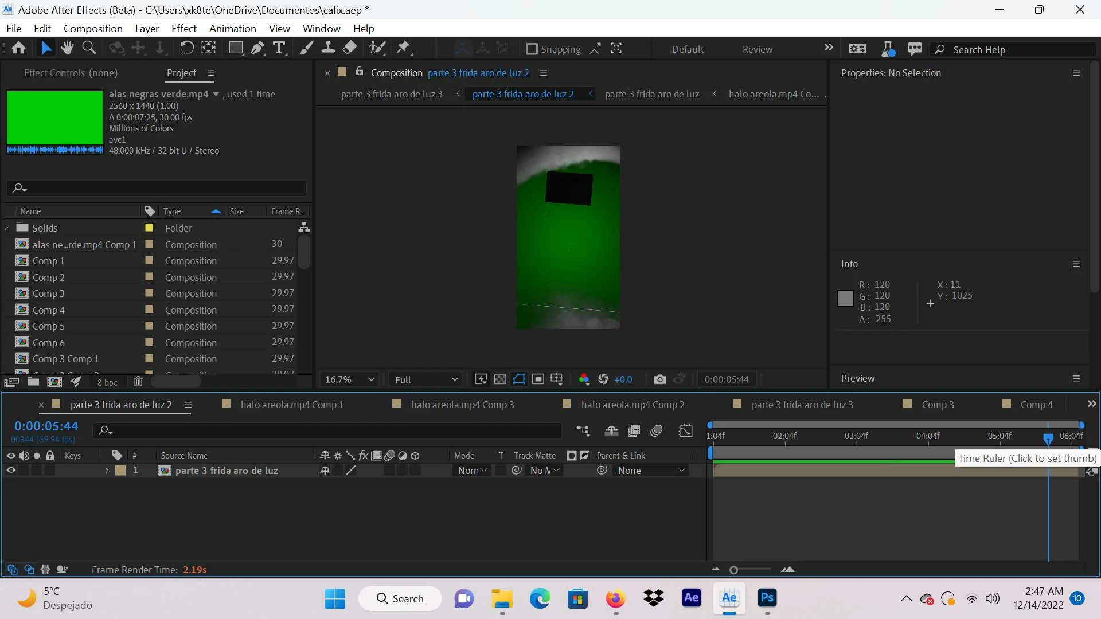Select the Pen tool

coord(257,48)
